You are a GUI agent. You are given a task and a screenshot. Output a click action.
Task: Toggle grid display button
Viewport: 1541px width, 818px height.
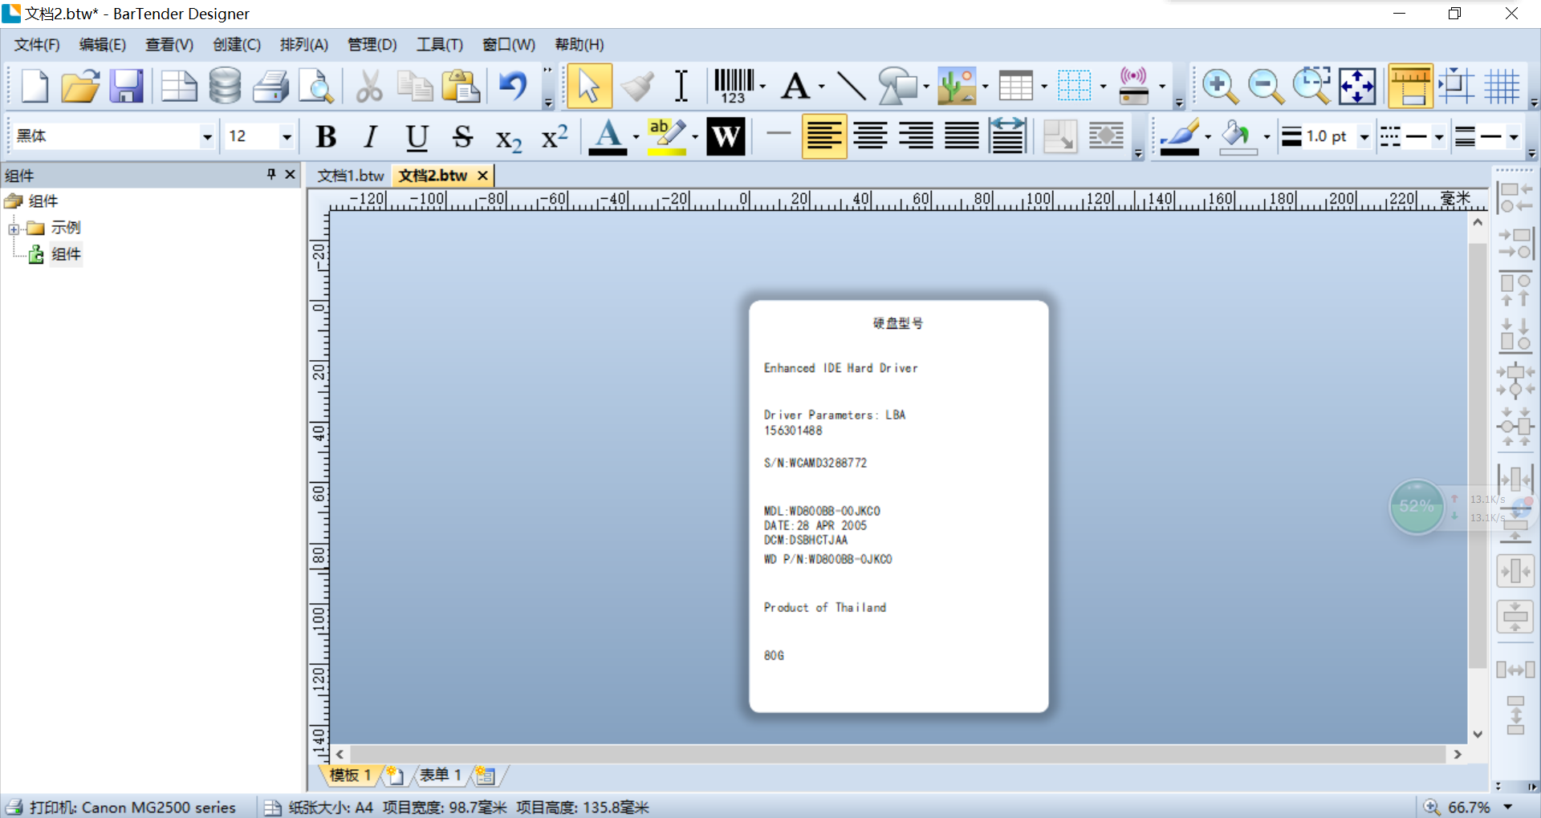(1502, 86)
